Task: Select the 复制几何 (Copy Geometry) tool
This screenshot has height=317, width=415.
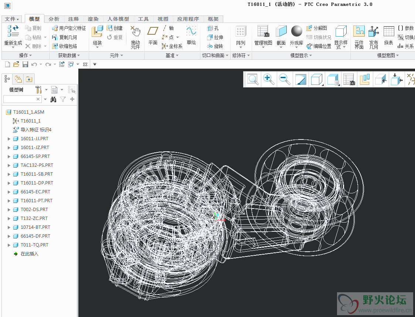Action: point(65,37)
